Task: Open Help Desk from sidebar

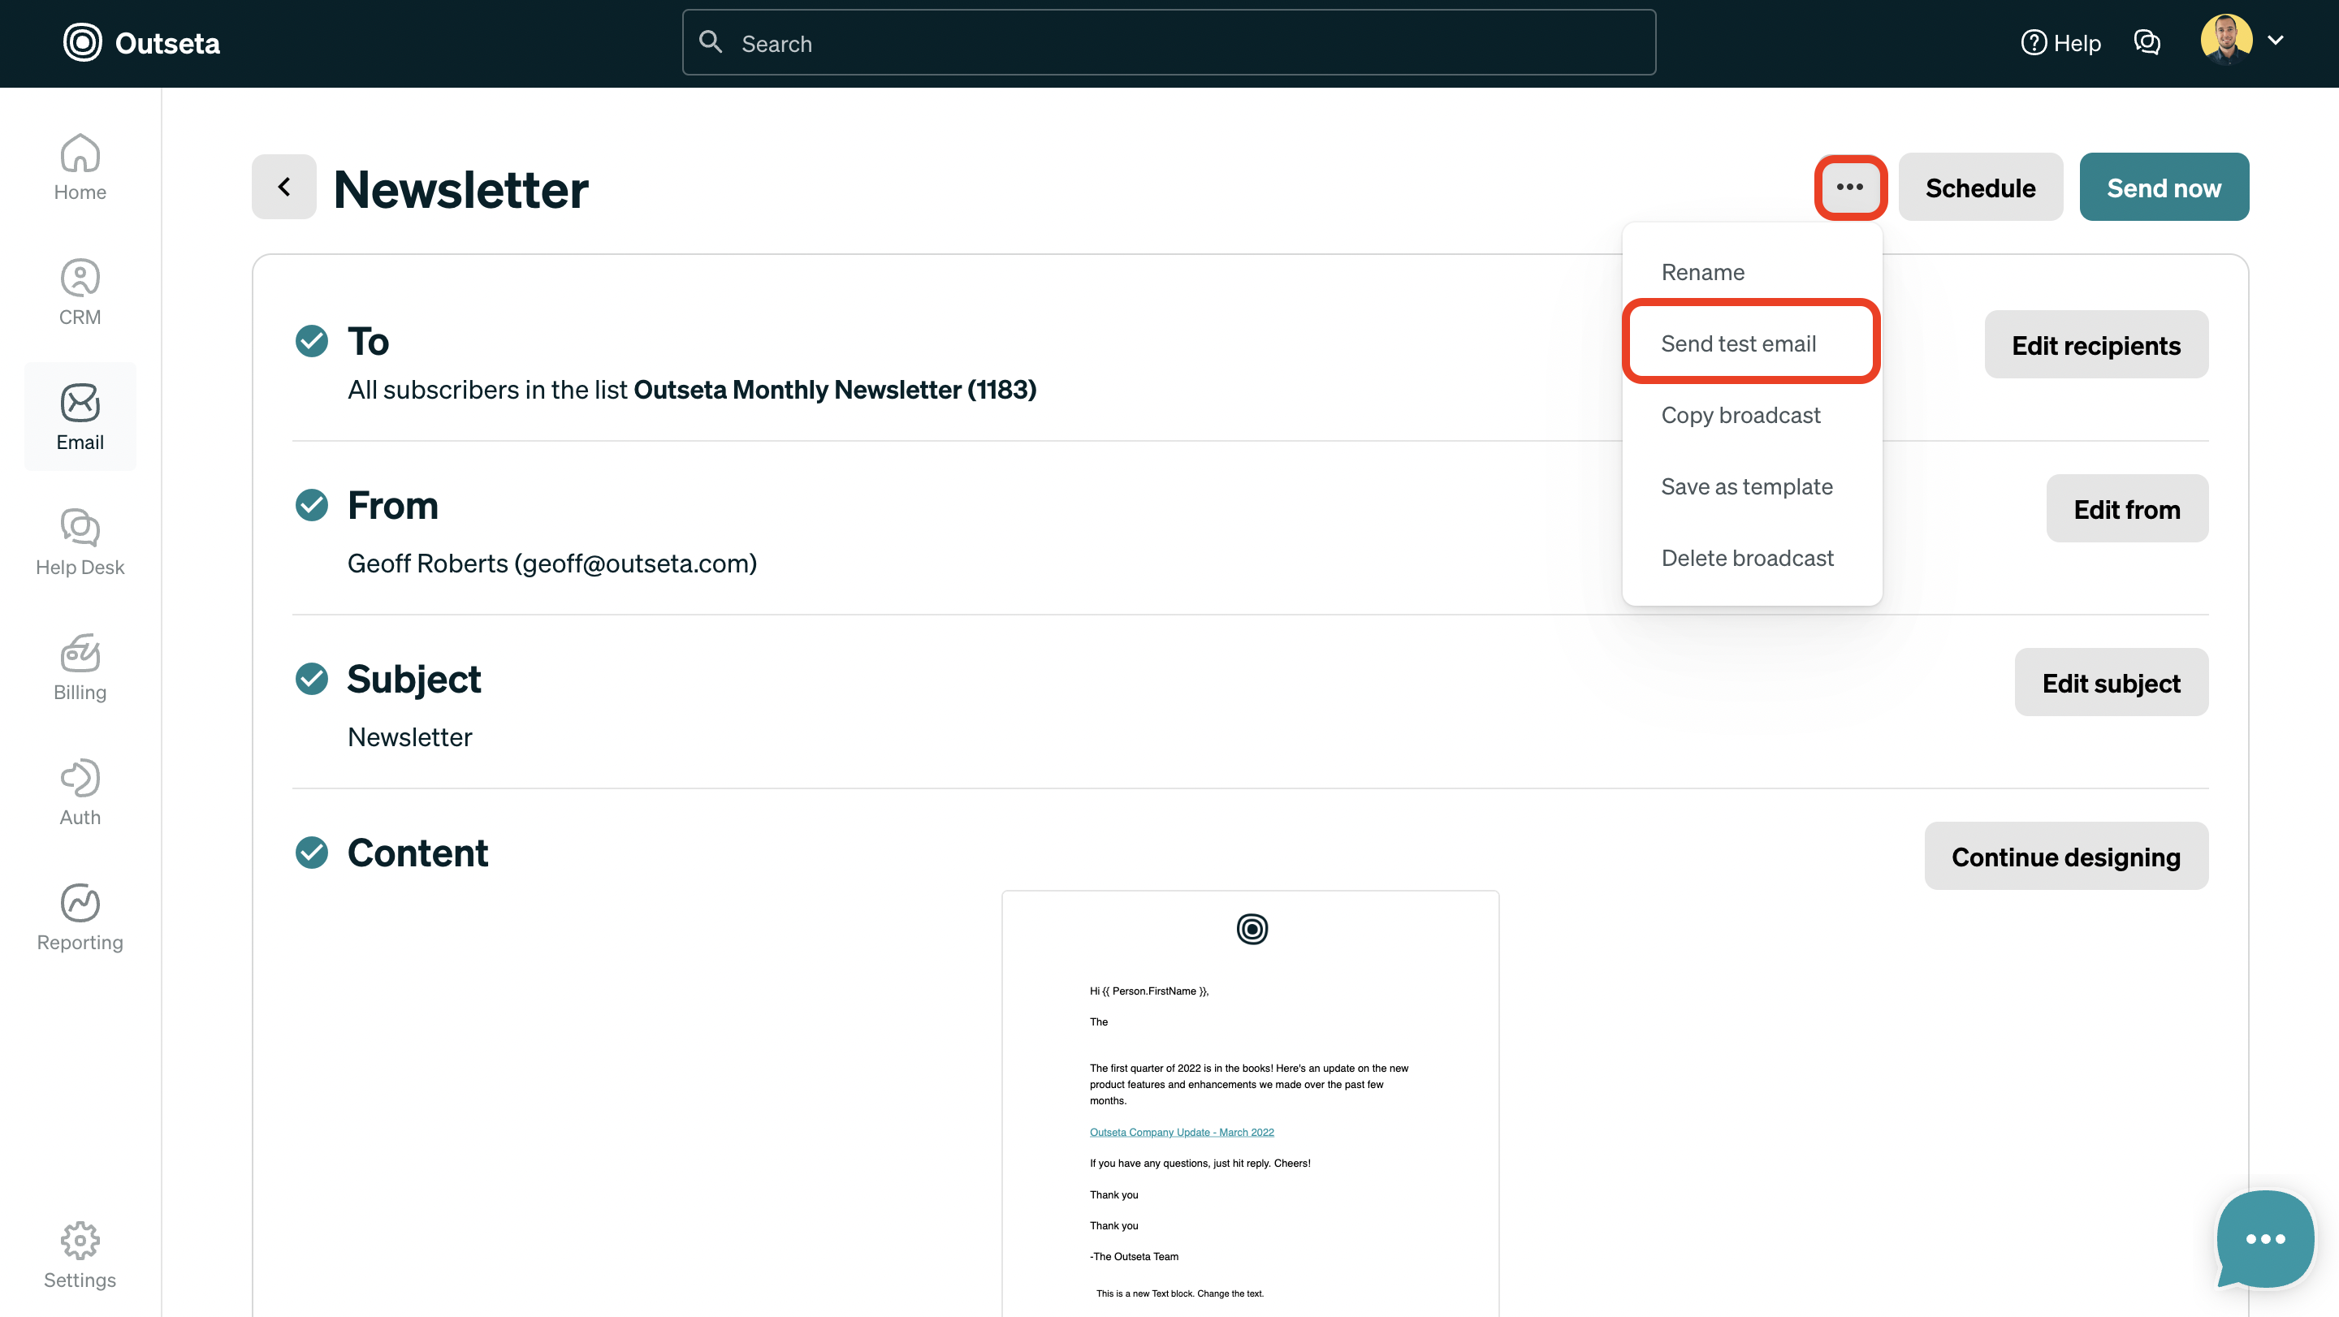Action: (80, 542)
